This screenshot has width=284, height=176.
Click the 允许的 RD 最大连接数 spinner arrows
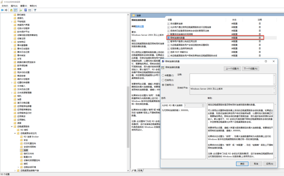coord(203,105)
